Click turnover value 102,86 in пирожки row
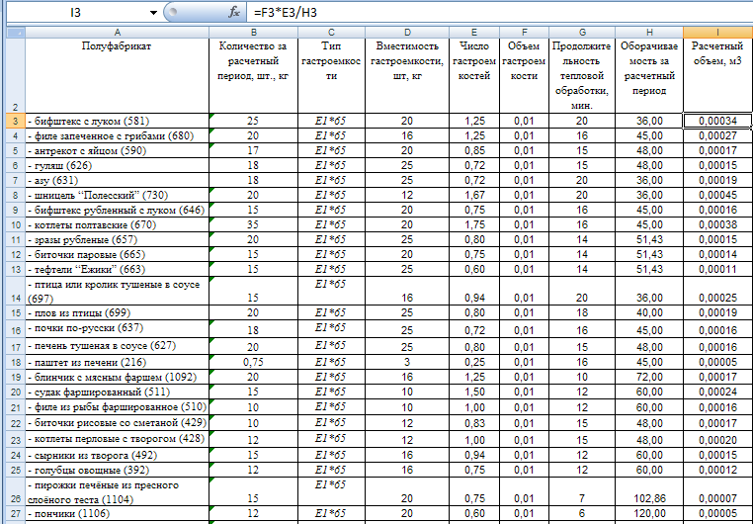This screenshot has width=753, height=524. tap(649, 491)
